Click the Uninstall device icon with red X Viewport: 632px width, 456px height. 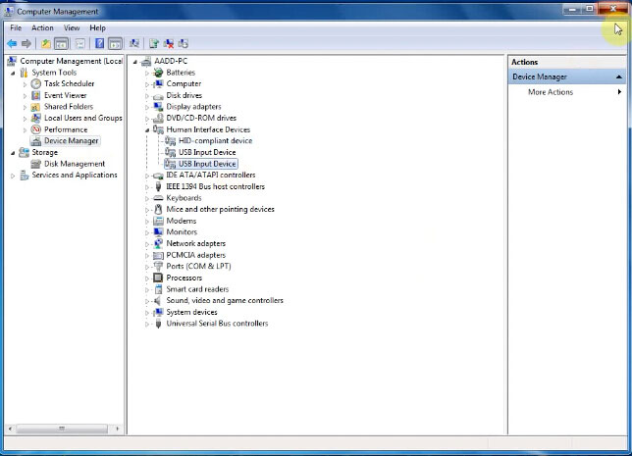pos(169,43)
